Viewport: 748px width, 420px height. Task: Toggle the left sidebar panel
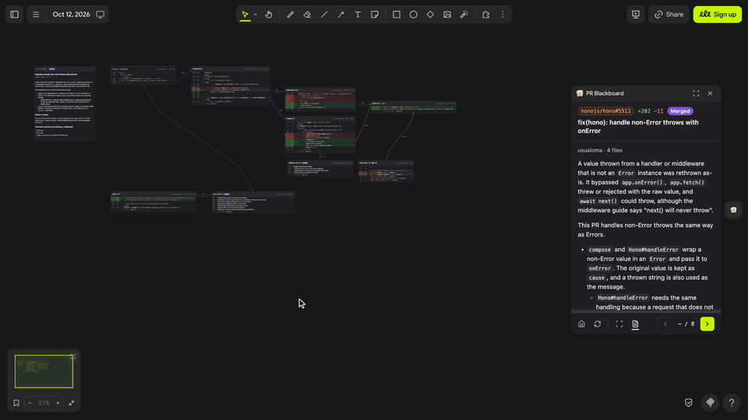click(14, 14)
